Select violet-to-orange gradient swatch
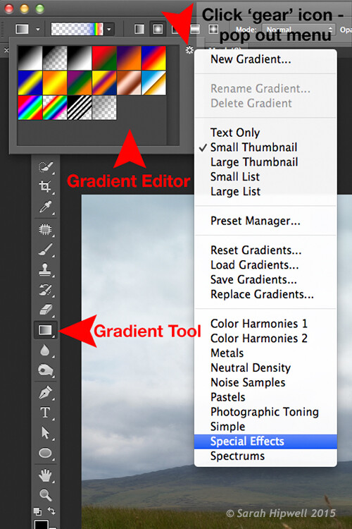The image size is (352, 529). 129,58
